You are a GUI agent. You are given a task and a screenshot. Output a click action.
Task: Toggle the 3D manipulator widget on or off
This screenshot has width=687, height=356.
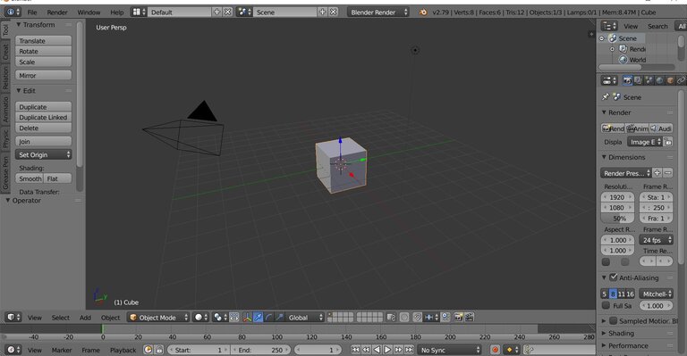pyautogui.click(x=247, y=318)
